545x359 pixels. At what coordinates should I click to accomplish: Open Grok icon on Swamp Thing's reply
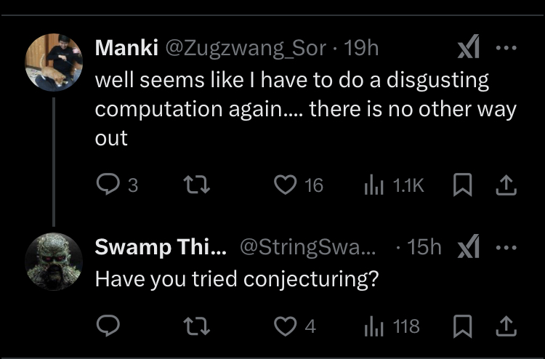(468, 248)
